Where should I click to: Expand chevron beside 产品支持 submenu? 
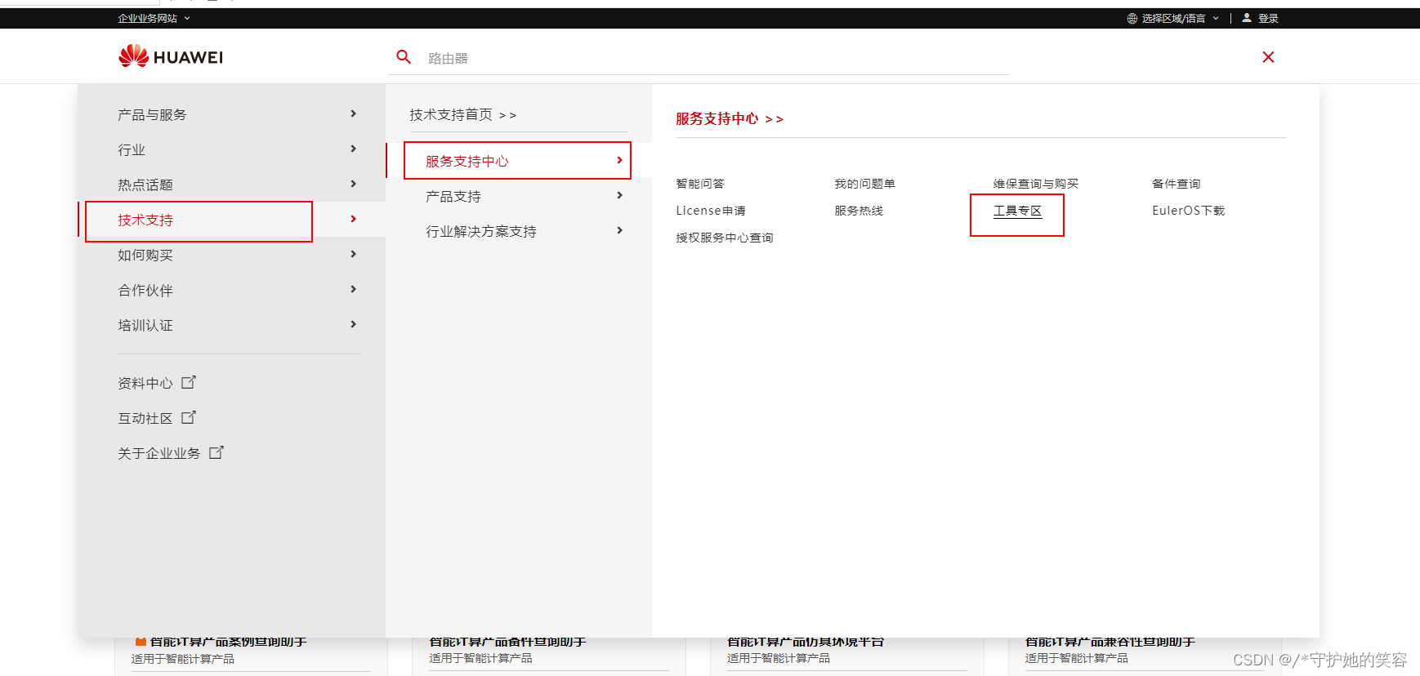[x=619, y=195]
